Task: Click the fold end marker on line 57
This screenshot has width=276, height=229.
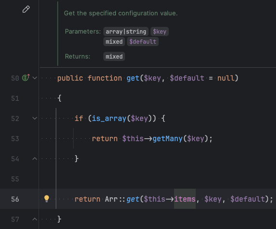Action: [x=35, y=219]
